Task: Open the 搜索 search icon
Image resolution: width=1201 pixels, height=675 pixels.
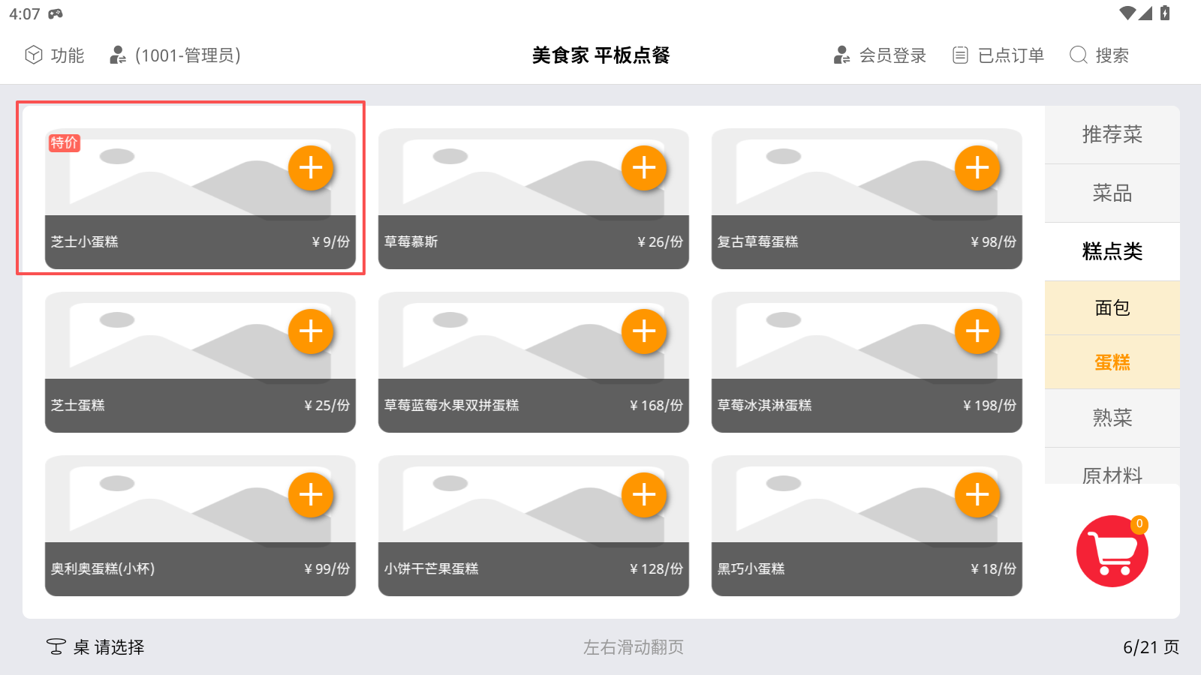Action: 1099,55
